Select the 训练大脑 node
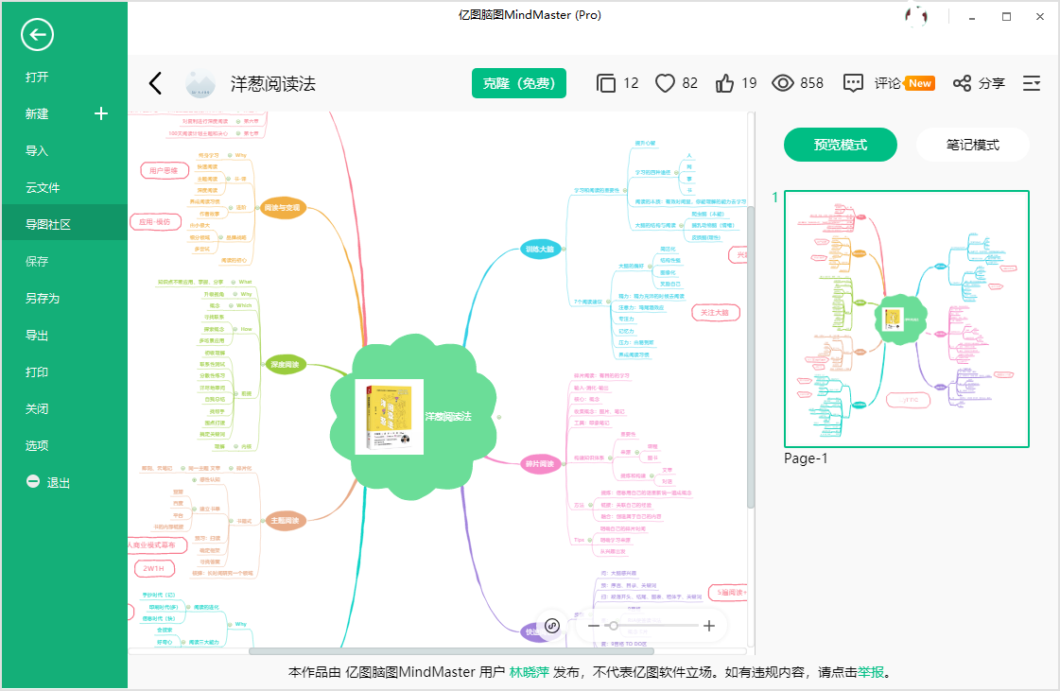The width and height of the screenshot is (1060, 691). (x=540, y=249)
